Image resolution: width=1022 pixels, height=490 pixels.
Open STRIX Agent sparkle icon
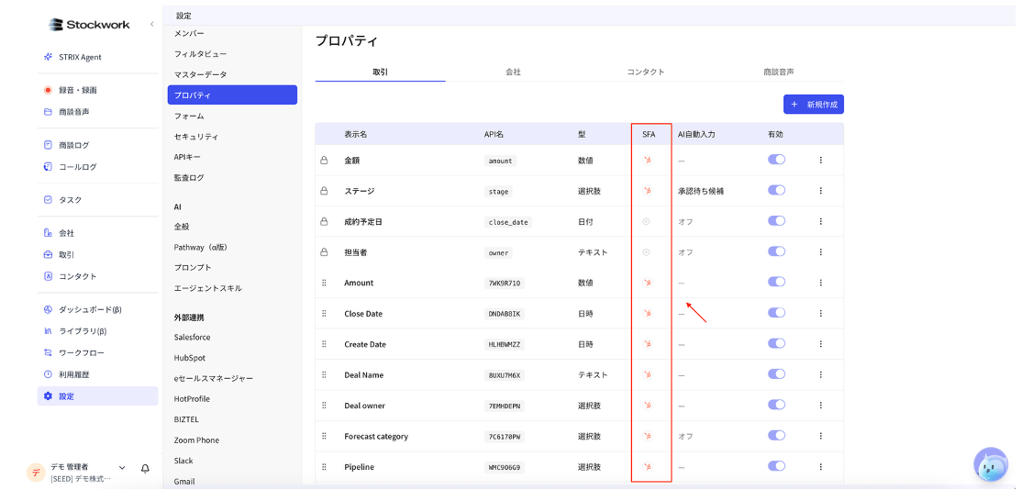(x=48, y=57)
